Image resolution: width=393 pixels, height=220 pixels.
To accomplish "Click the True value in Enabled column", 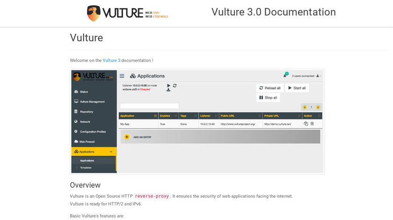I will click(x=162, y=124).
